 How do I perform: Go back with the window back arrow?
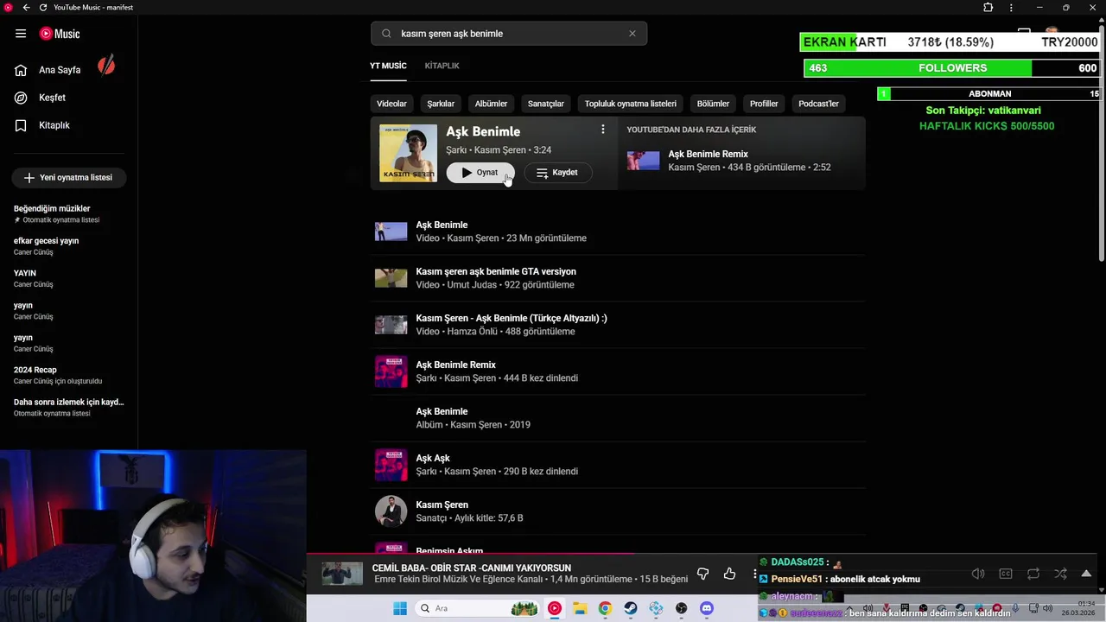(26, 8)
